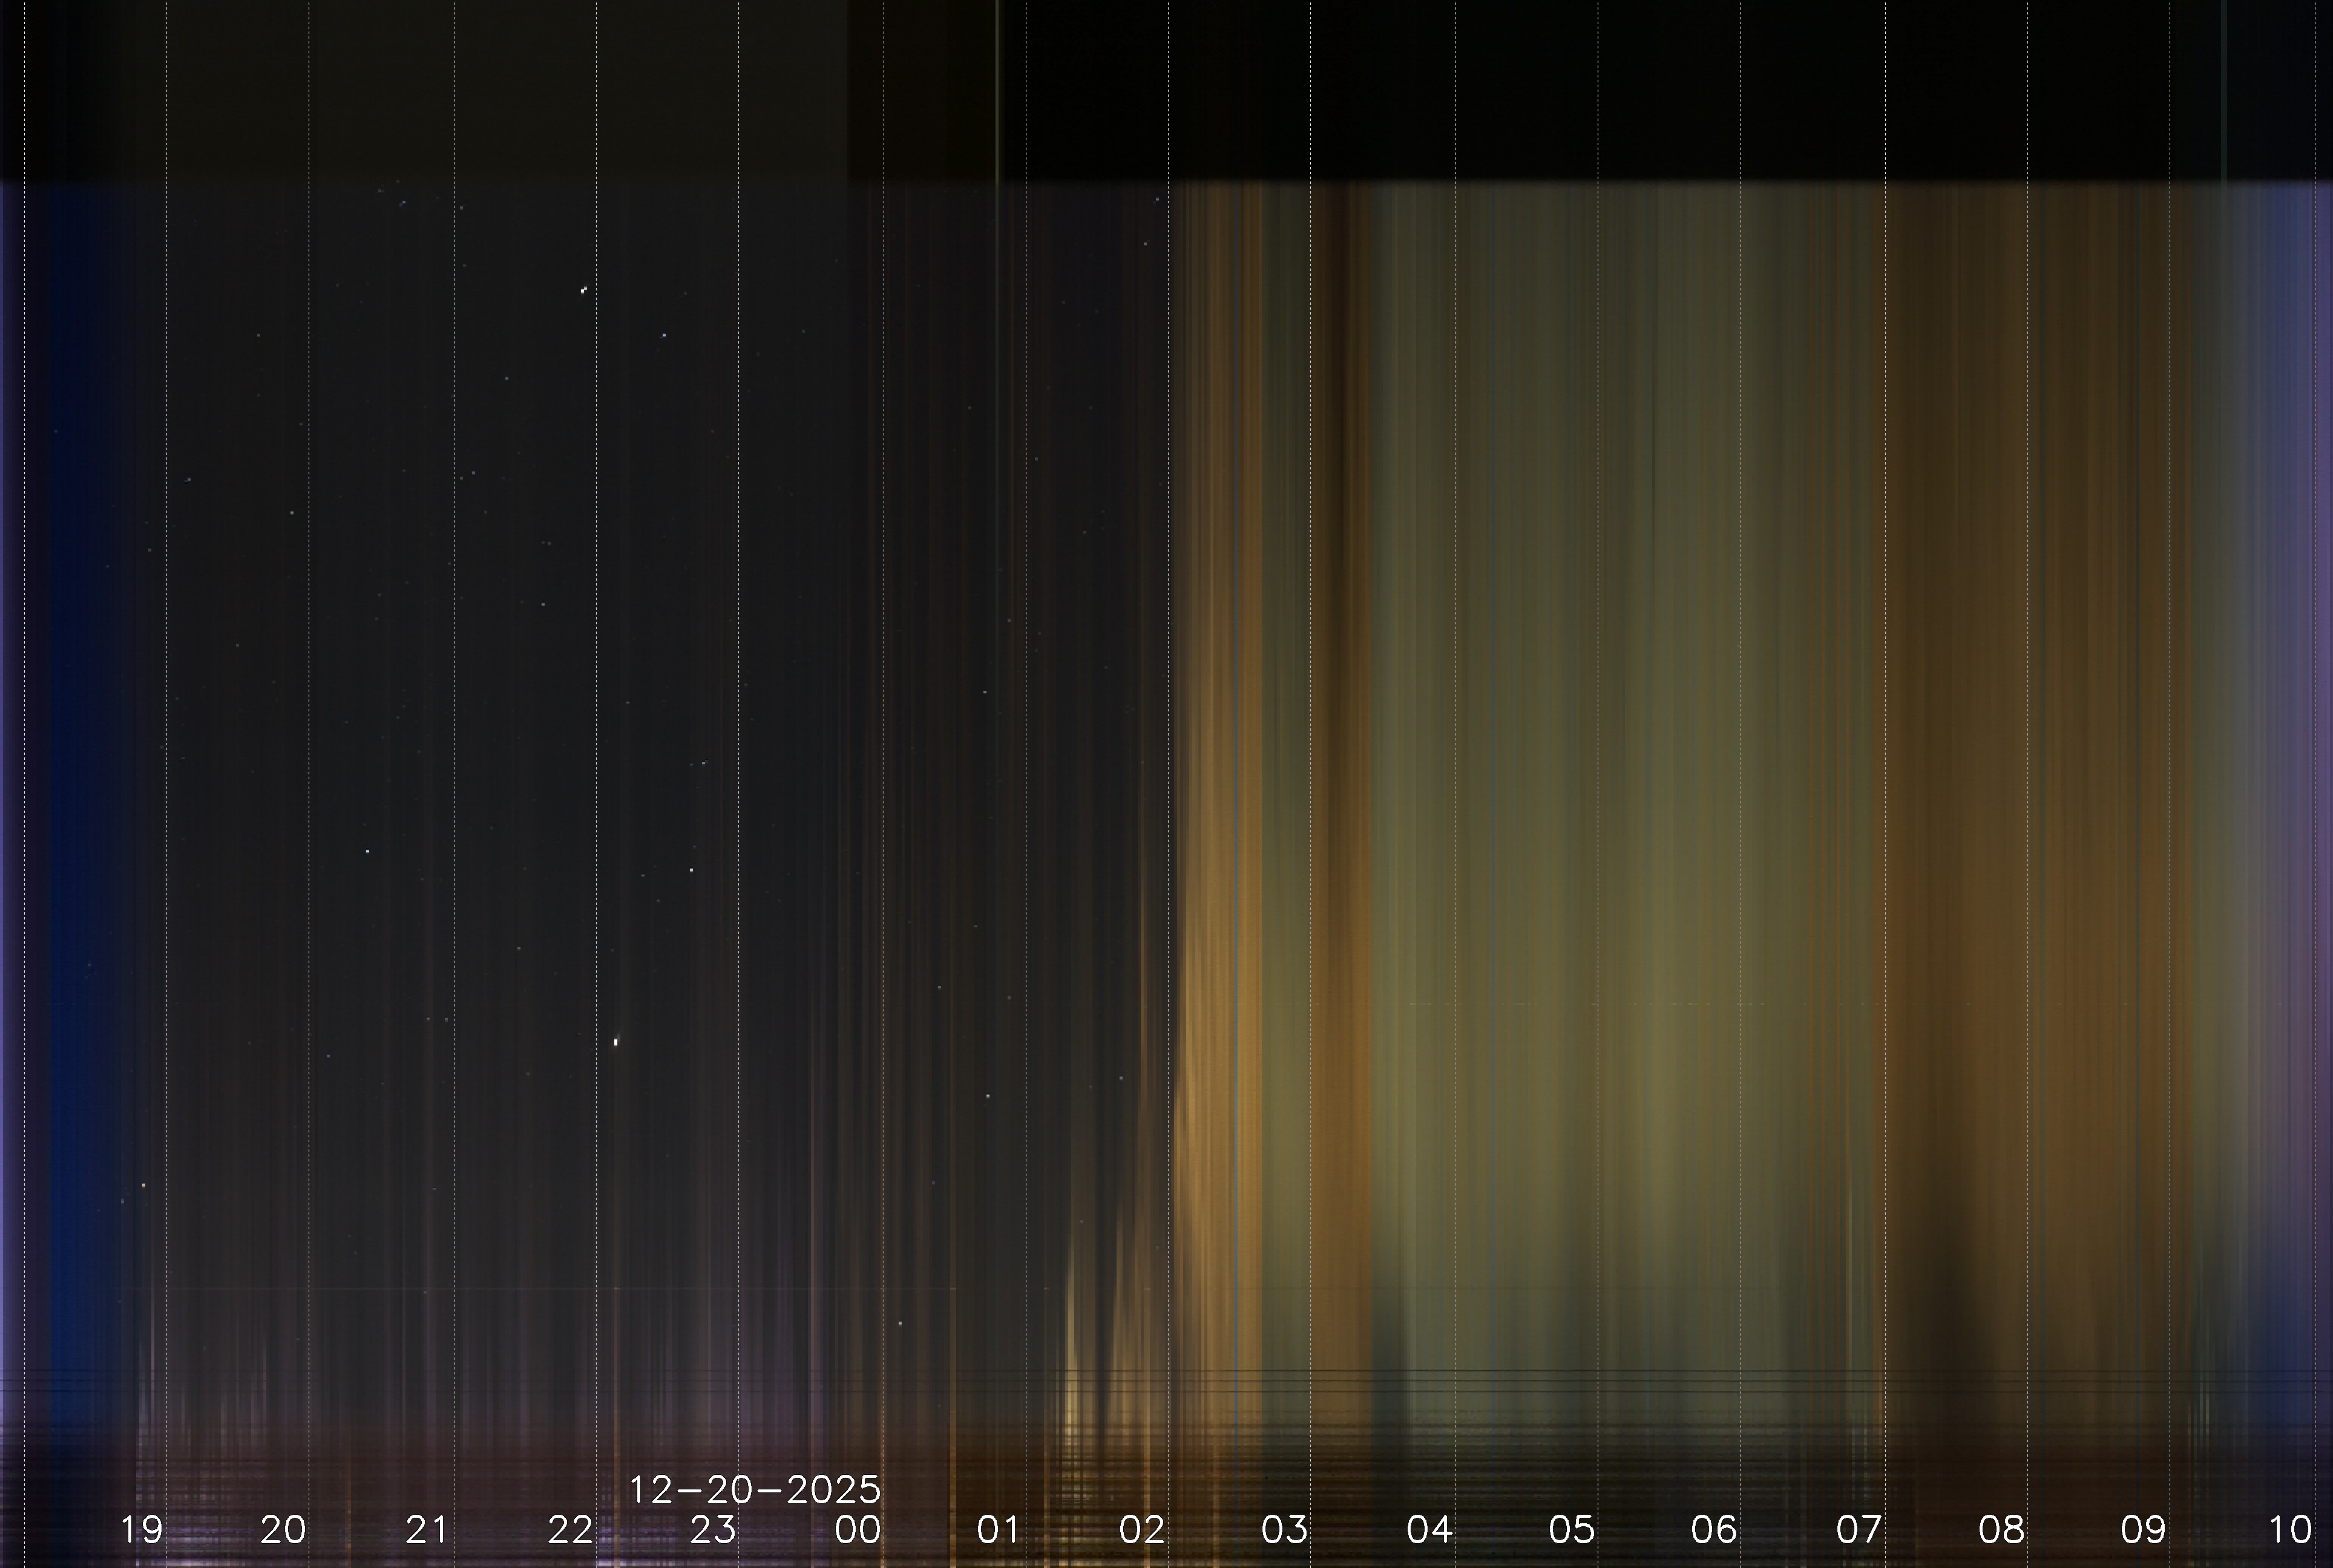Select the 09 hour marker
Viewport: 2333px width, 1568px height.
click(2144, 1530)
